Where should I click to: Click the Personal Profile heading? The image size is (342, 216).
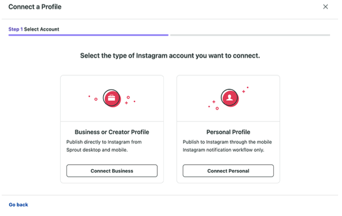228,132
